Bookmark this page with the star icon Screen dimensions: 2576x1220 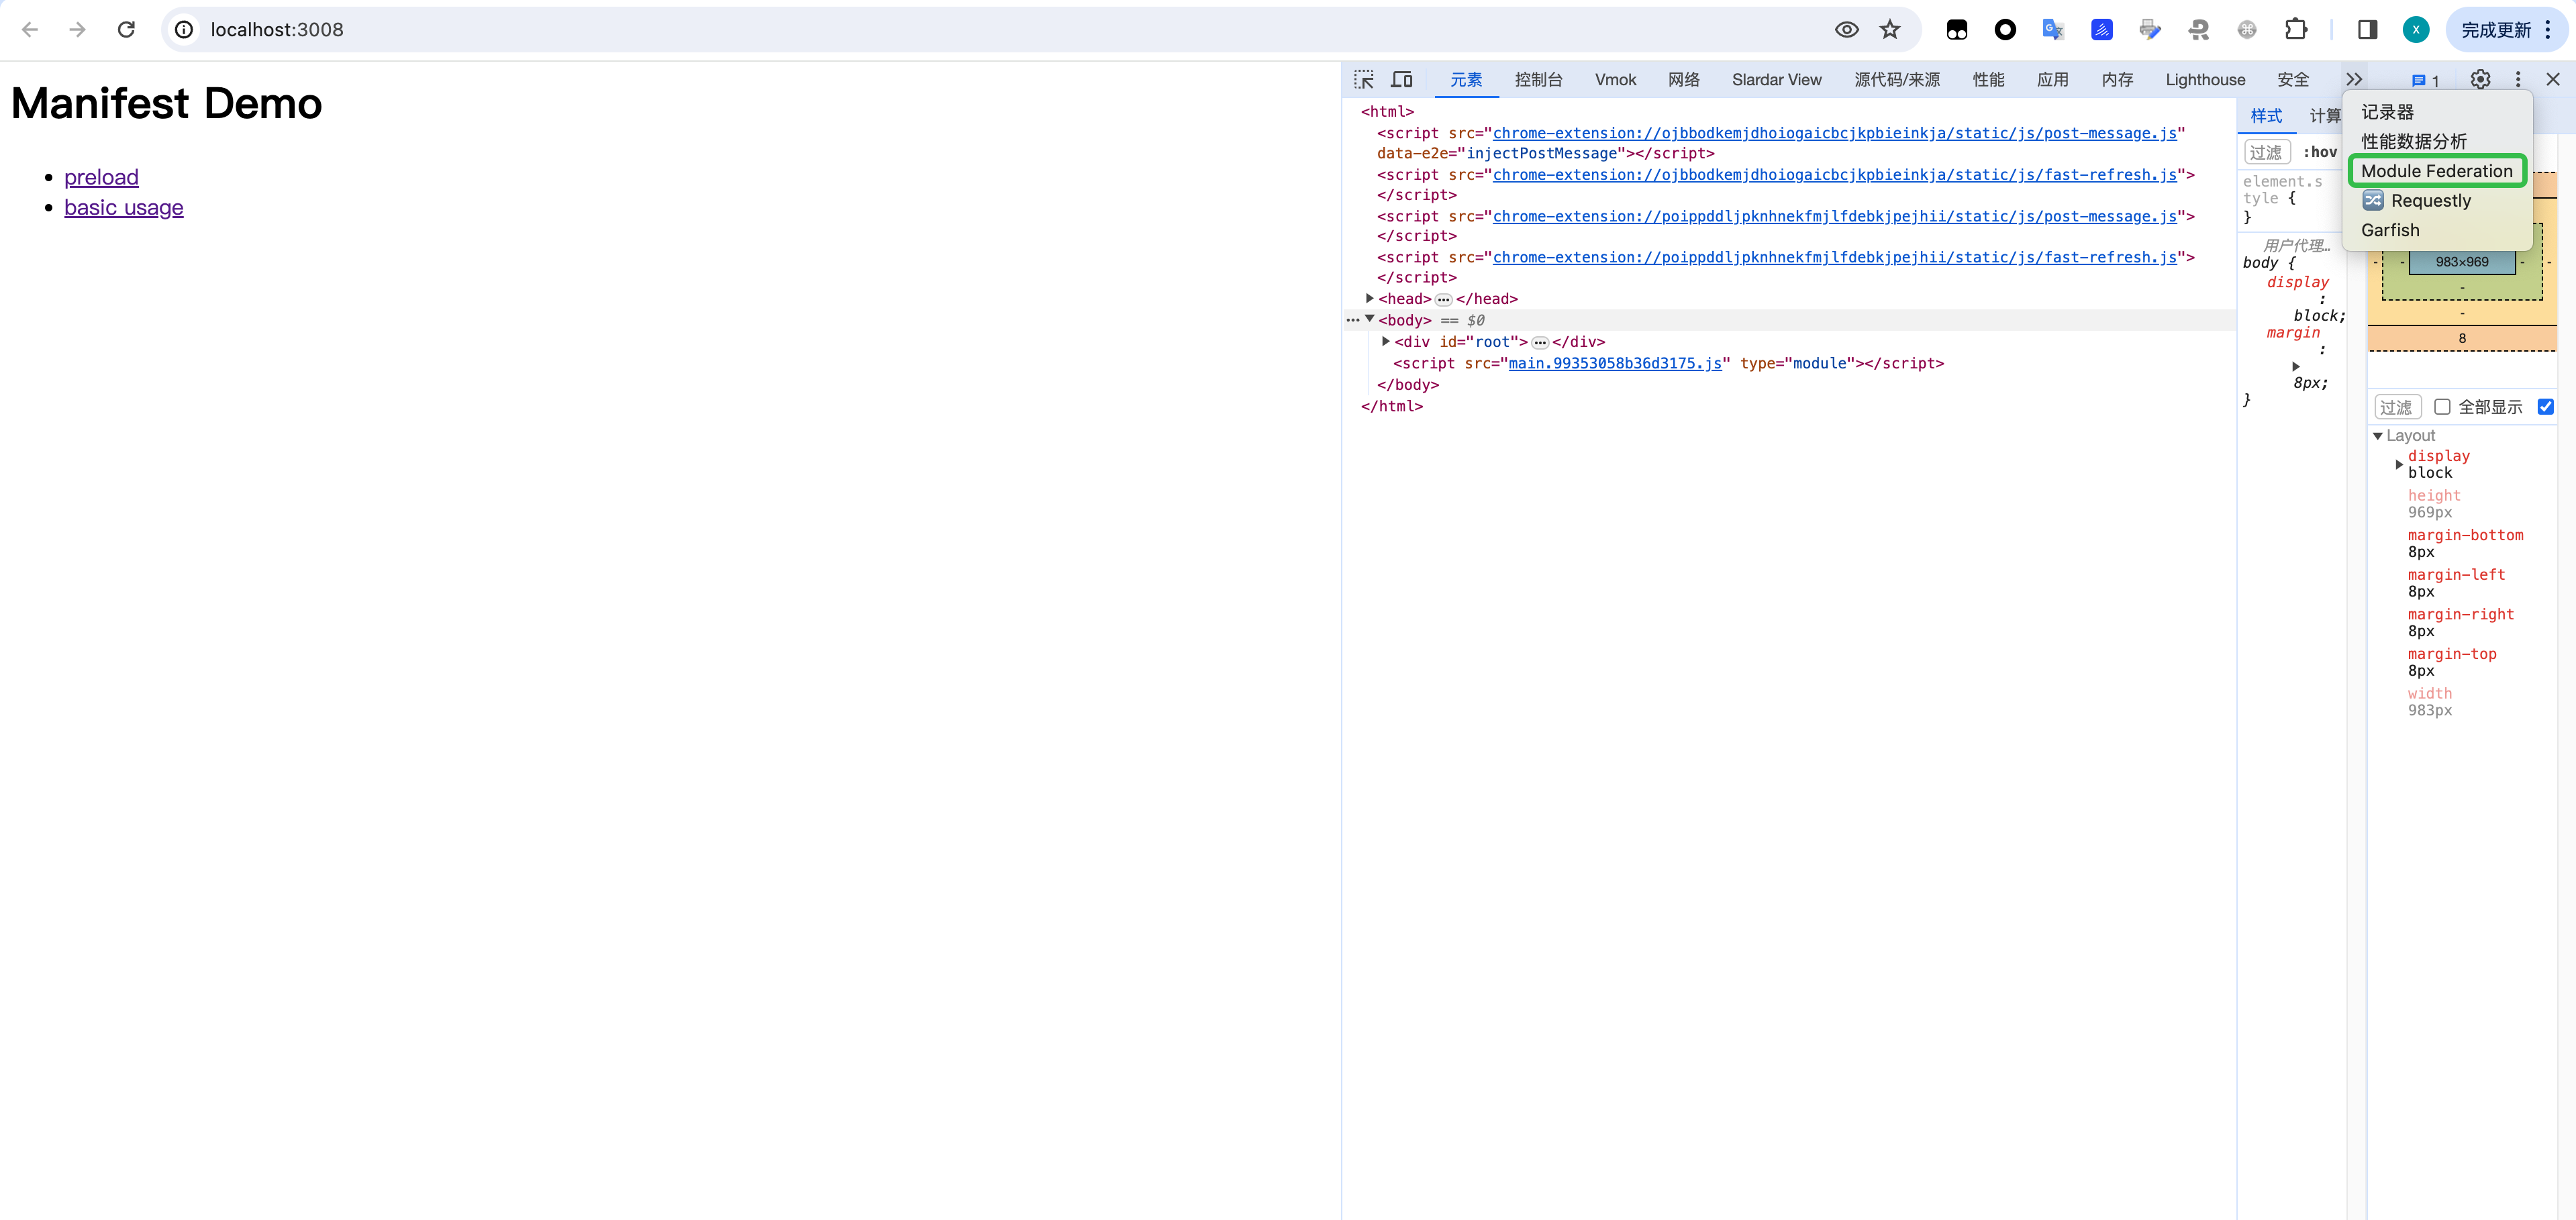1889,30
